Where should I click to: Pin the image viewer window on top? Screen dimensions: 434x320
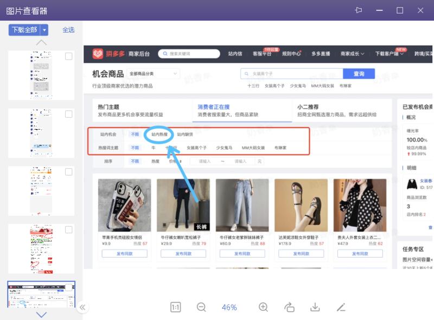click(x=359, y=10)
